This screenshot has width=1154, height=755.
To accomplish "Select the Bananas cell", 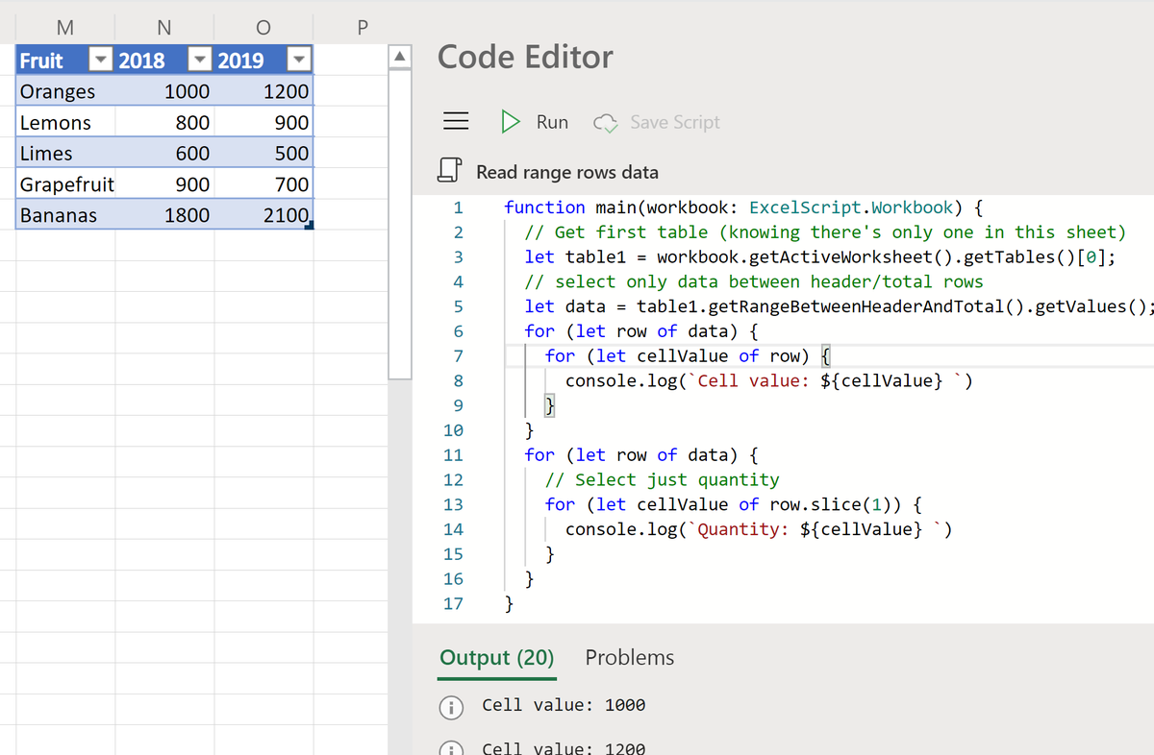I will click(x=65, y=214).
